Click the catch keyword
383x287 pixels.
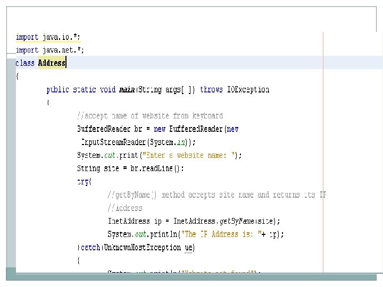(x=90, y=248)
